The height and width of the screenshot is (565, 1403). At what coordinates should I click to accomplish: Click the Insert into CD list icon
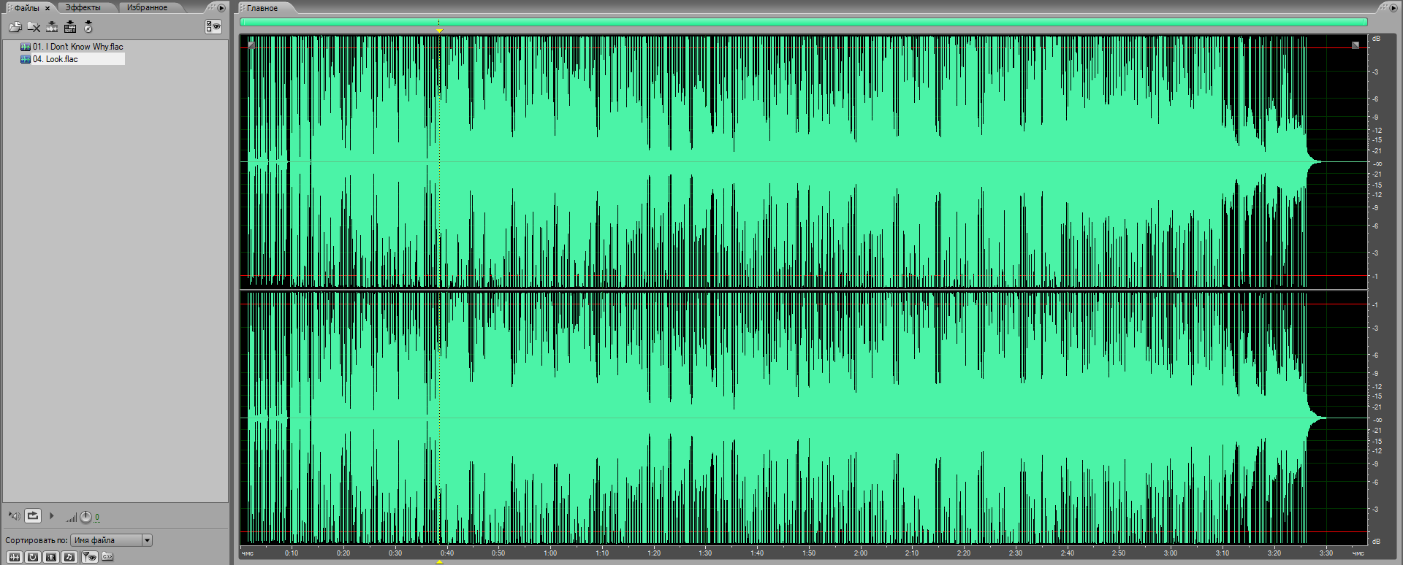coord(88,27)
